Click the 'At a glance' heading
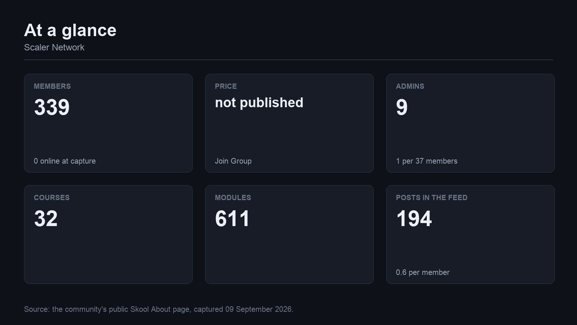 70,30
